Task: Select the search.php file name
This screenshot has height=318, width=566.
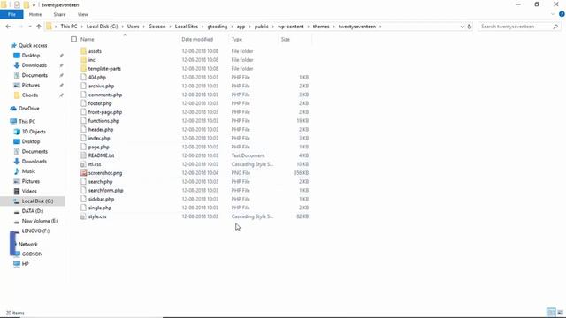Action: [100, 182]
